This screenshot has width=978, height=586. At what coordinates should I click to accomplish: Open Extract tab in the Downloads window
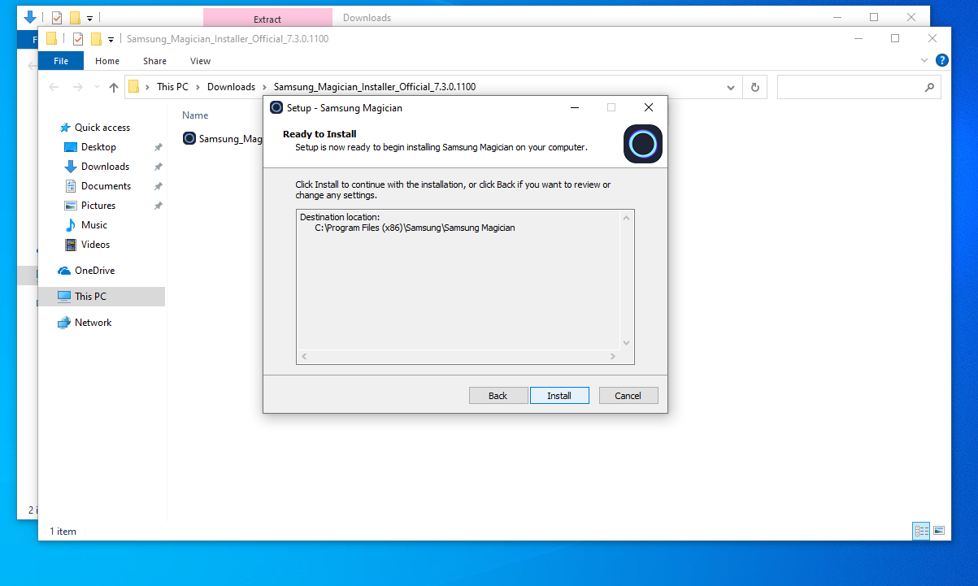[267, 18]
